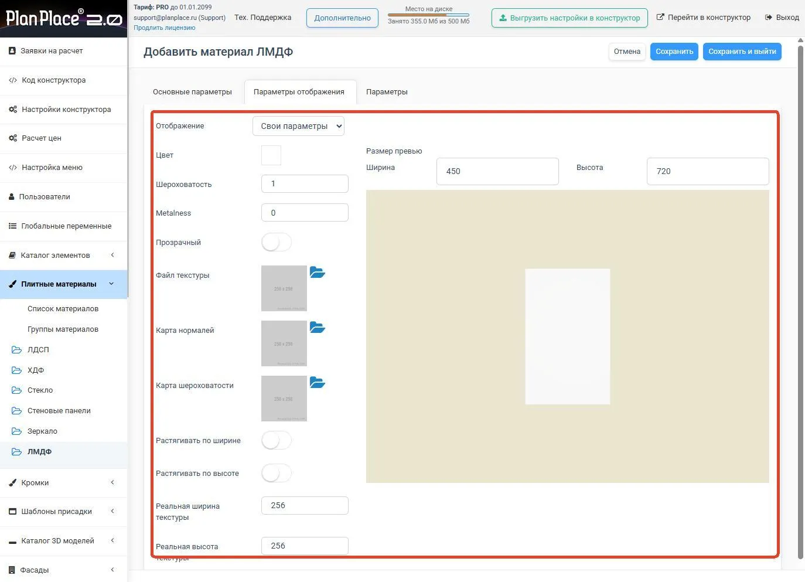The height and width of the screenshot is (582, 805).
Task: Click the Отмена button
Action: (627, 52)
